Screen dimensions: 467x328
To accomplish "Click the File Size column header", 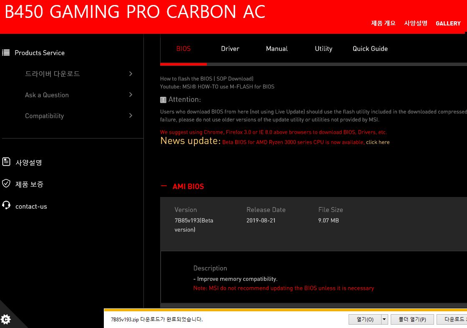I will tap(331, 209).
